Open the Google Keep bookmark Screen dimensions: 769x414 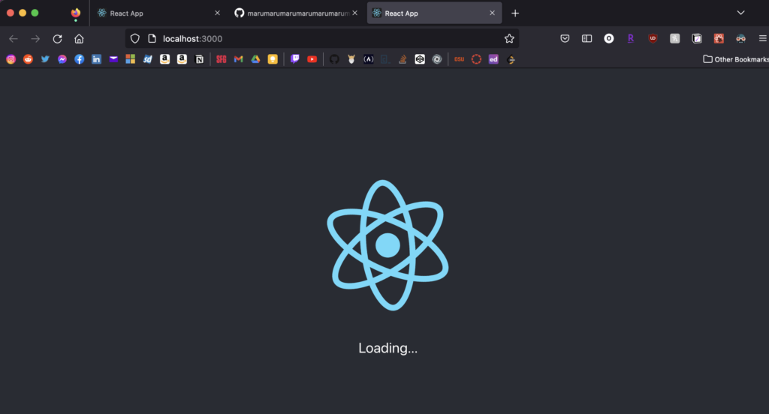273,59
